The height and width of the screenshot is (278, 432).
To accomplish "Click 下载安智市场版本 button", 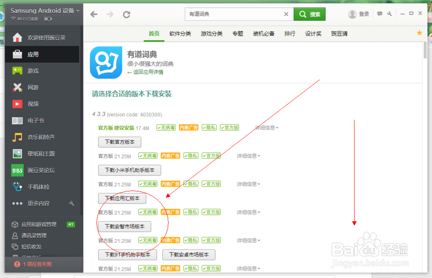I will (x=124, y=227).
